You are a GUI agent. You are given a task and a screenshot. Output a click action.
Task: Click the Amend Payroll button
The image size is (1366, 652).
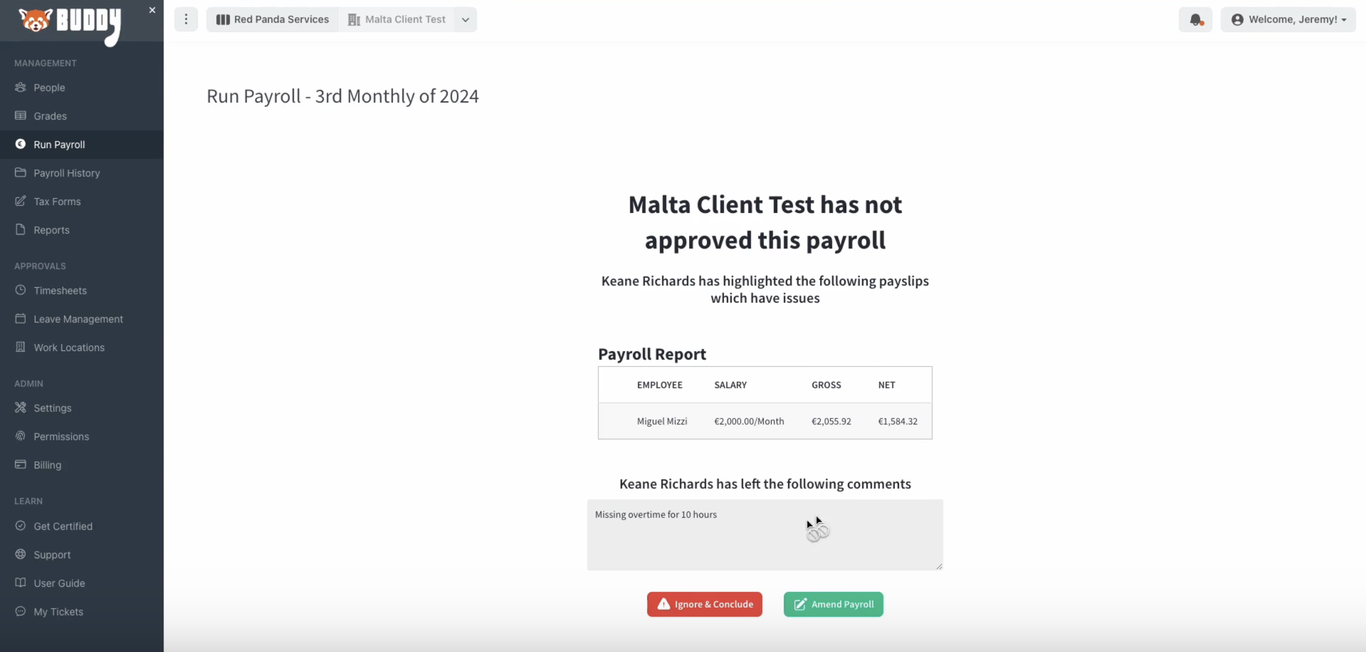coord(832,604)
